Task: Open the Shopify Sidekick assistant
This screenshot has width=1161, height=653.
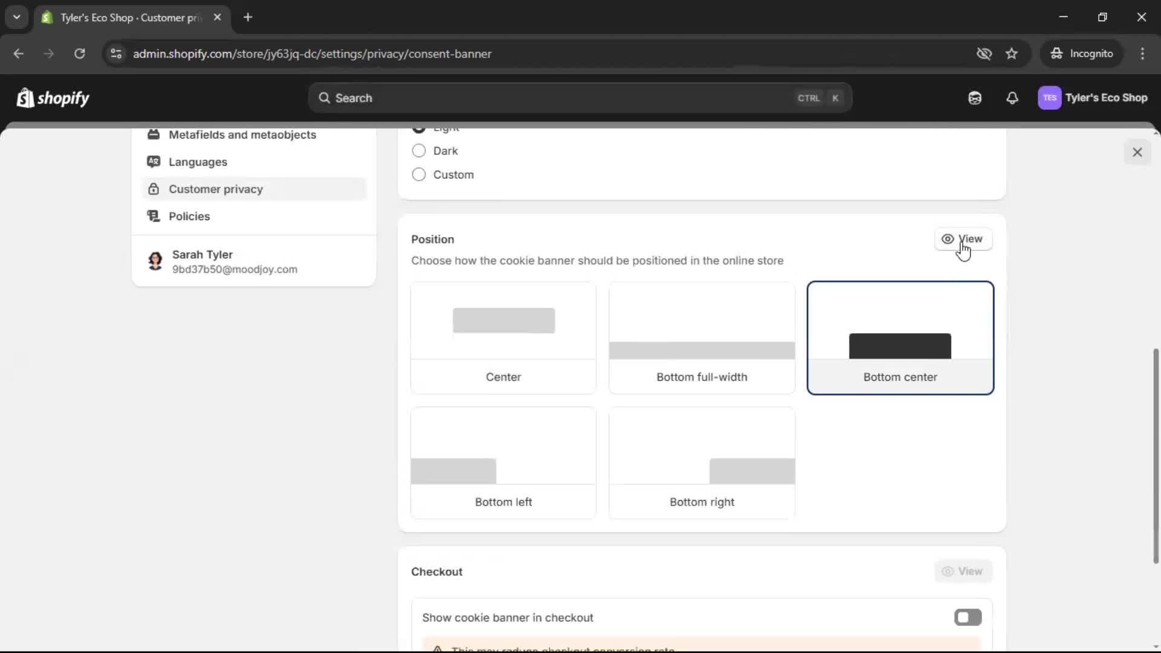Action: tap(974, 98)
